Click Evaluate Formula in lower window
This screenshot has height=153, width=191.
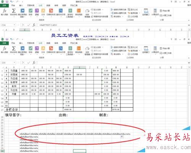(133, 54)
